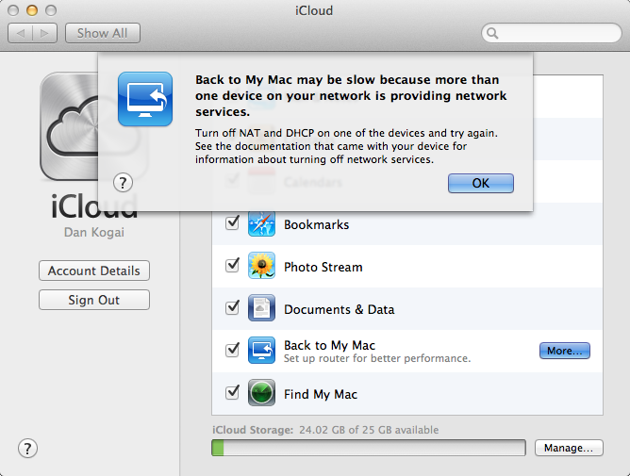The image size is (630, 476).
Task: Click the Find My Mac radar icon
Action: click(261, 393)
